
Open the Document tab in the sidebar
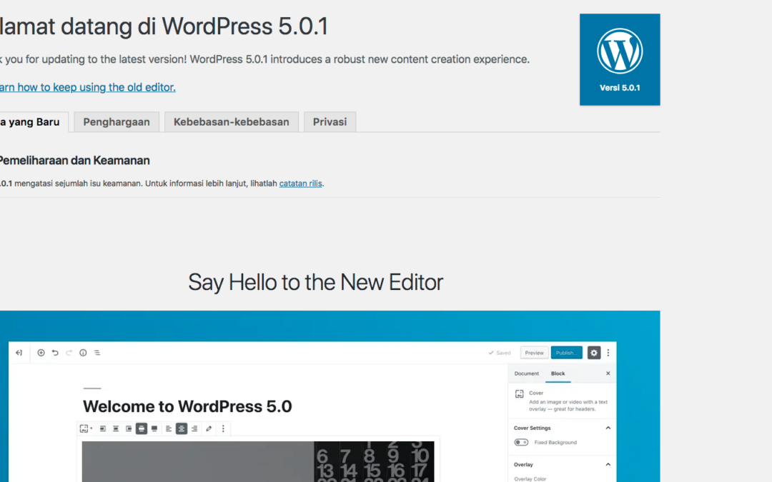(x=526, y=373)
